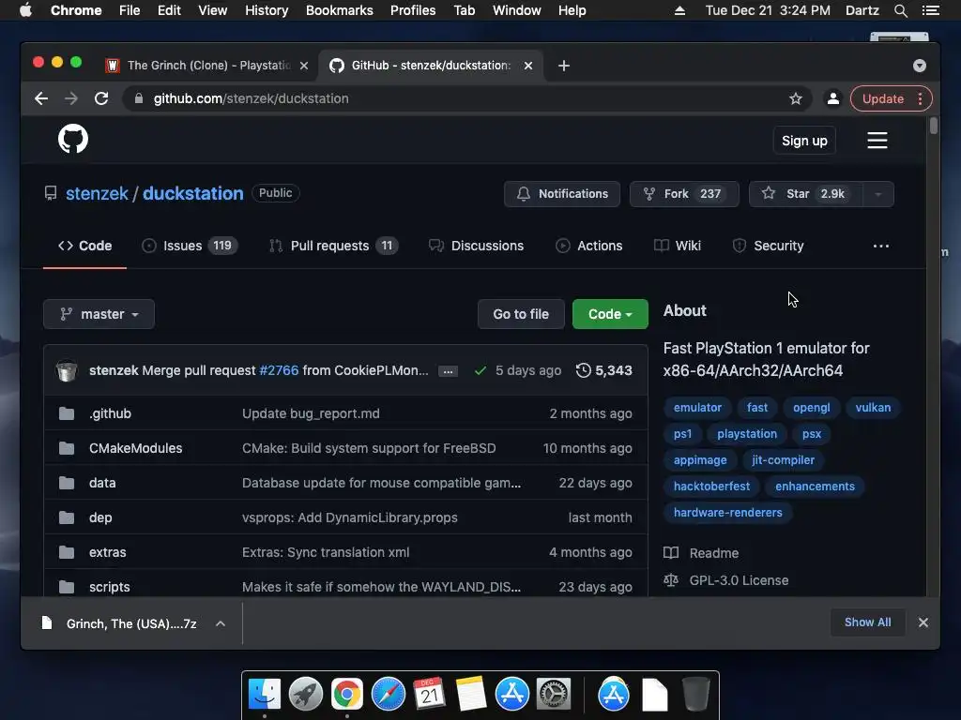Star the duckstation repository

[806, 194]
